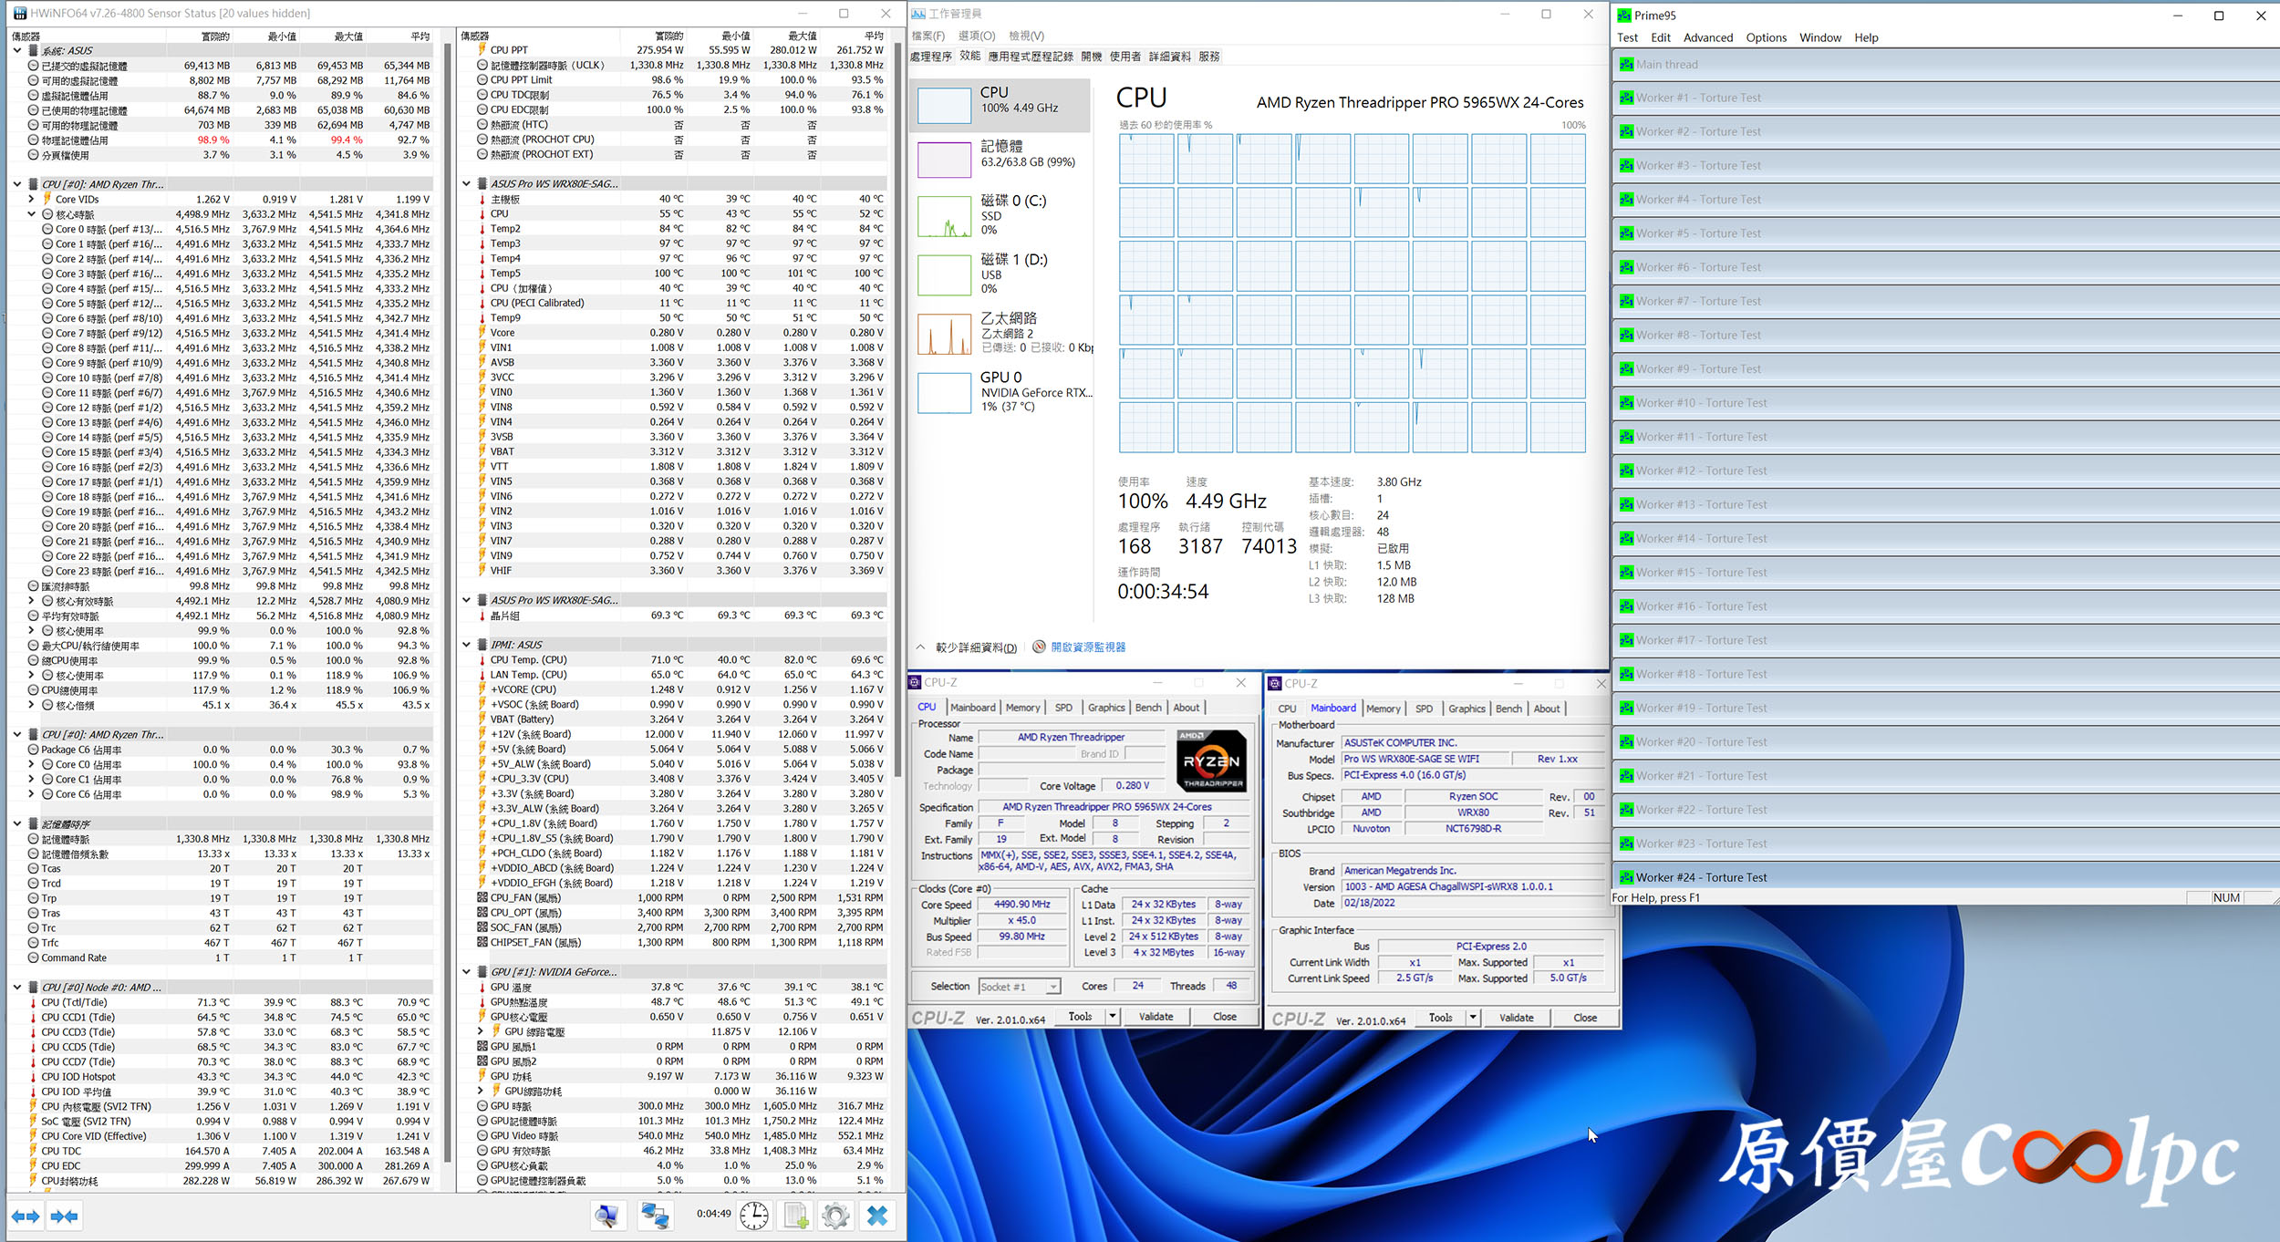
Task: Start HWiNFO logging with sheet-plus icon
Action: tap(795, 1215)
